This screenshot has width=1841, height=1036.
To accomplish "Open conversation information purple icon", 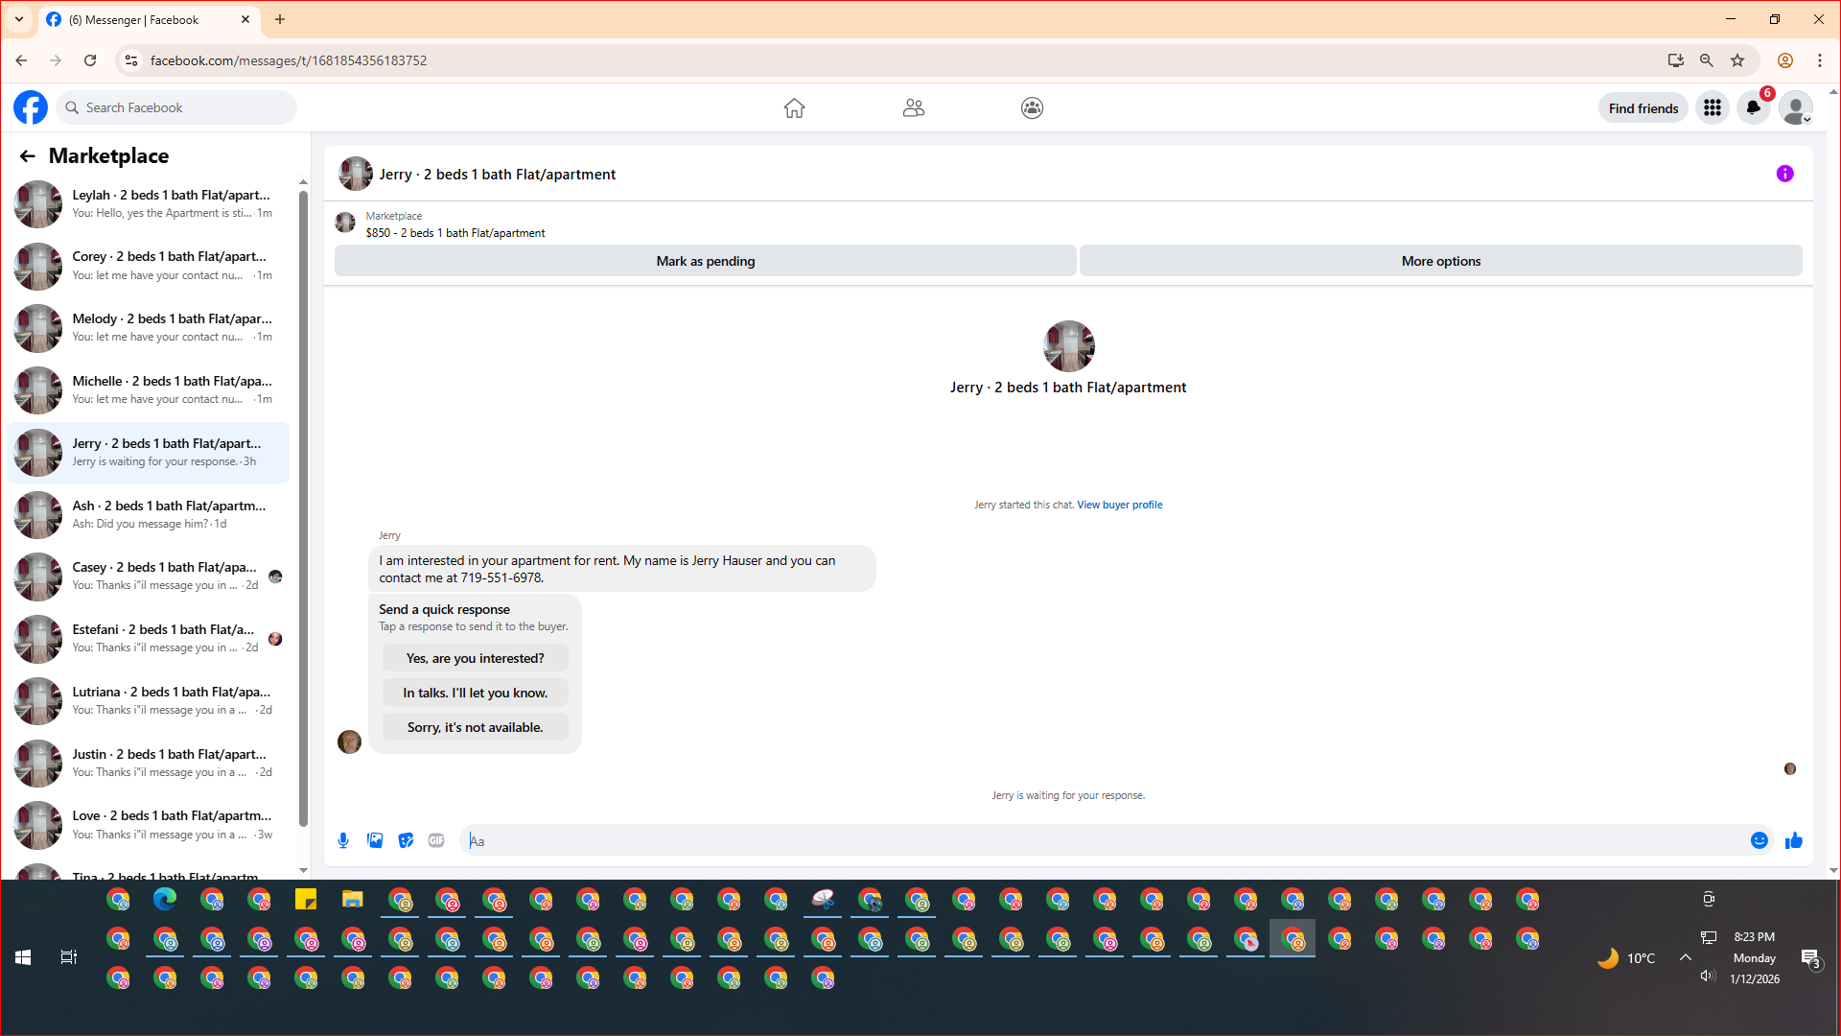I will pyautogui.click(x=1784, y=174).
